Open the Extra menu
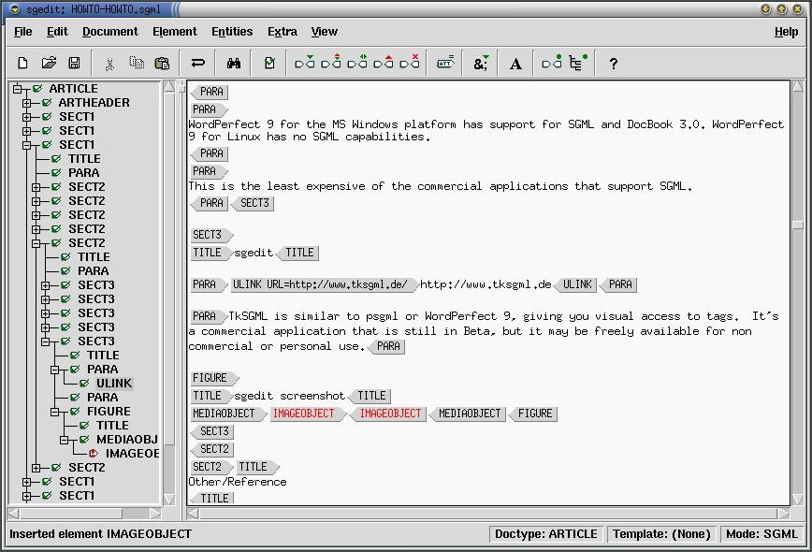The image size is (812, 552). click(x=282, y=31)
